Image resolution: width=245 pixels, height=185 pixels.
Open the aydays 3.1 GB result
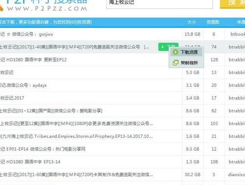[122, 85]
